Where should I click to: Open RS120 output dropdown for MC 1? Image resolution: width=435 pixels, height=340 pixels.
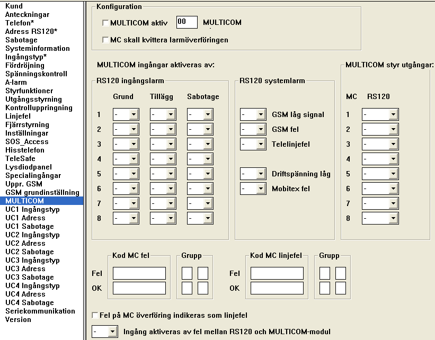[380, 114]
